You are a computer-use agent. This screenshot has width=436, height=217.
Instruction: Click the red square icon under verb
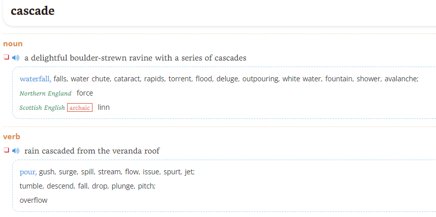coord(6,150)
